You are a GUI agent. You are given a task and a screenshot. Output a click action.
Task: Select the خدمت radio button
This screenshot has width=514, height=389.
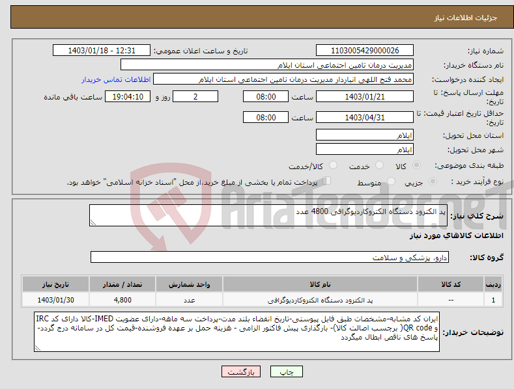[x=379, y=165]
